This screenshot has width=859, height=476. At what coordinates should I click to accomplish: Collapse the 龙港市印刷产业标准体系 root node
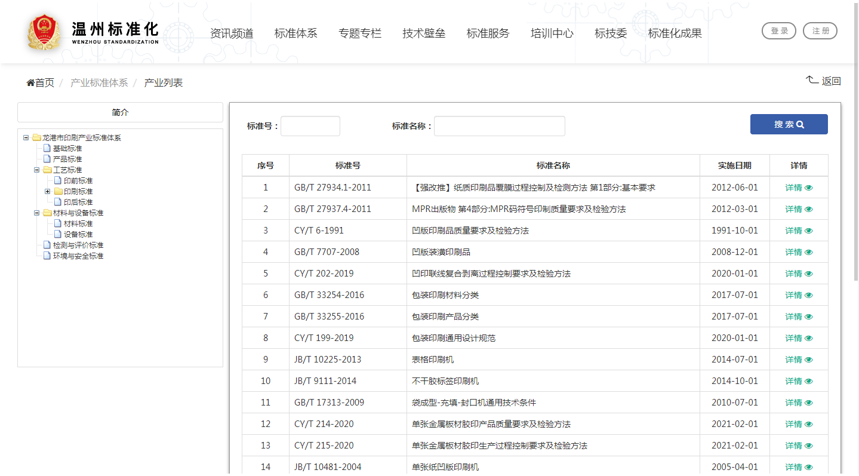pos(26,138)
